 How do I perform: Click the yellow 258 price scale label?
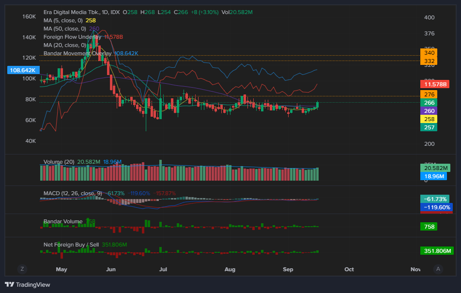(x=429, y=119)
